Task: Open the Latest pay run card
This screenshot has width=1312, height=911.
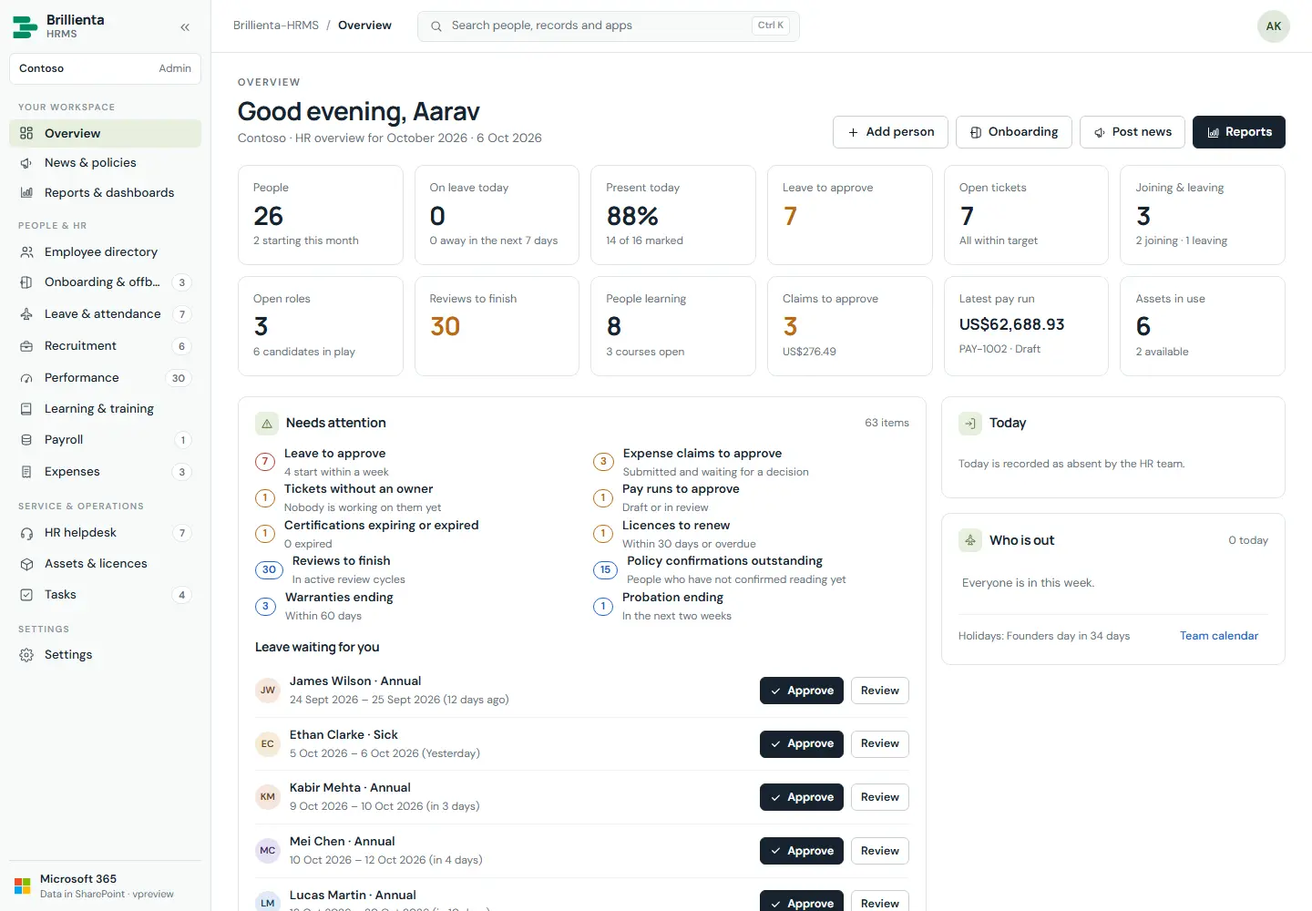Action: click(1026, 326)
